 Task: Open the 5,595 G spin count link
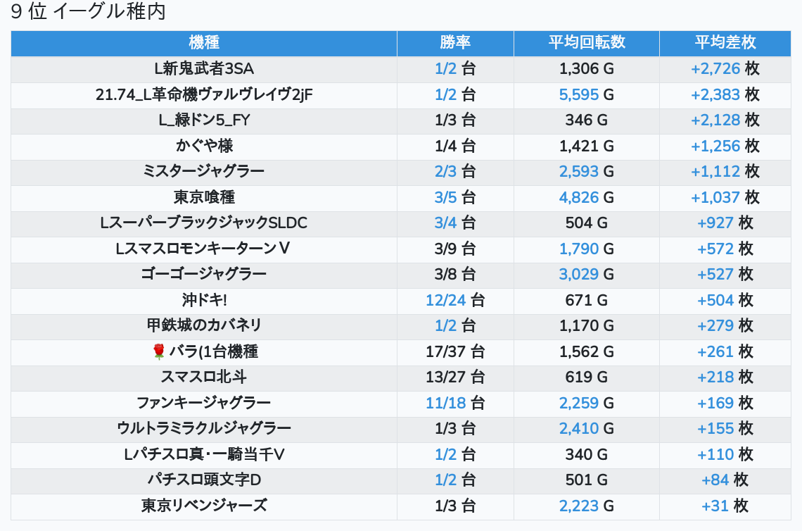click(578, 94)
